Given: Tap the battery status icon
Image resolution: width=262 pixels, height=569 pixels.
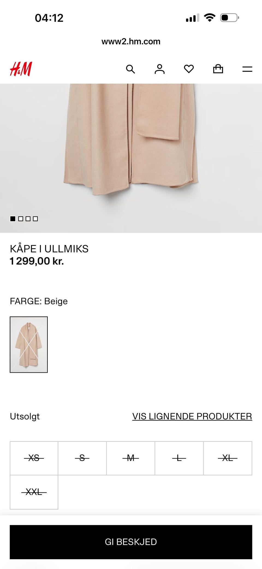Looking at the screenshot, I should click(x=230, y=18).
